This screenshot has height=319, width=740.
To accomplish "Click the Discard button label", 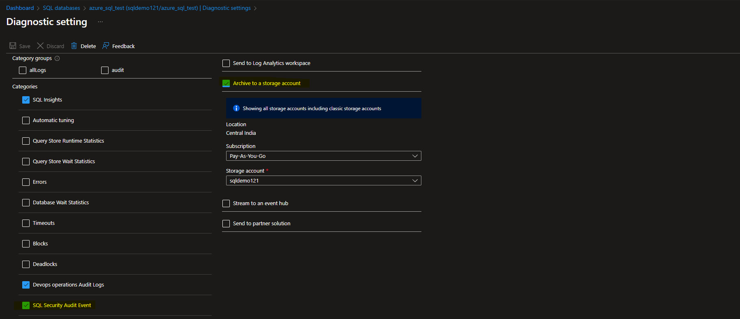I will pyautogui.click(x=55, y=46).
